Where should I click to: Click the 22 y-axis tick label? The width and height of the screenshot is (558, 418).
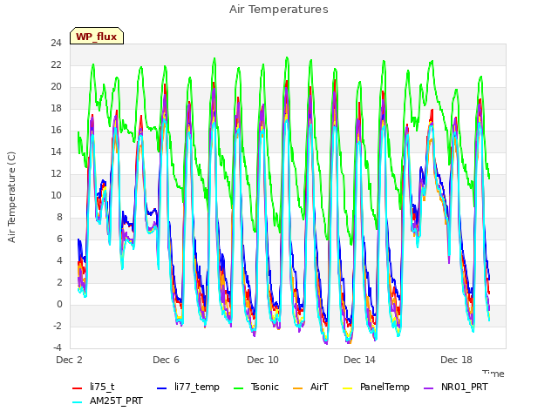coord(56,65)
